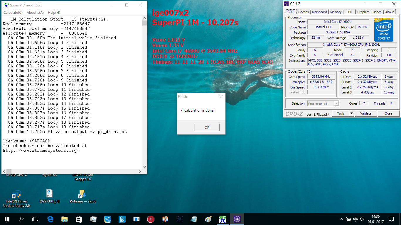This screenshot has height=225, width=401.
Task: Open the Intel blue chart taskbar icon
Action: coord(108,219)
